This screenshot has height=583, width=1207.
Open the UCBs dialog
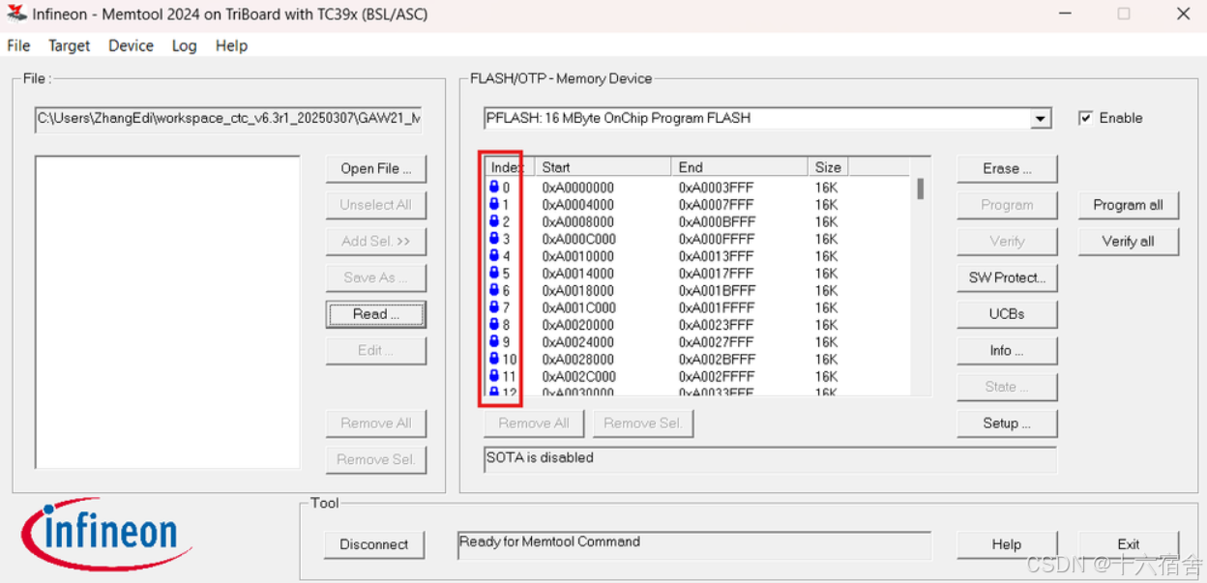(x=1007, y=314)
